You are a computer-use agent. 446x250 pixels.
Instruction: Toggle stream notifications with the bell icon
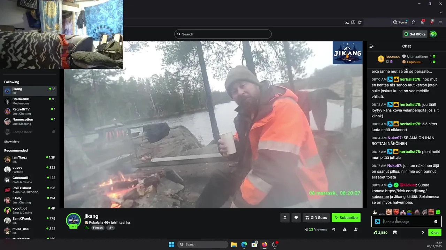[x=285, y=218]
